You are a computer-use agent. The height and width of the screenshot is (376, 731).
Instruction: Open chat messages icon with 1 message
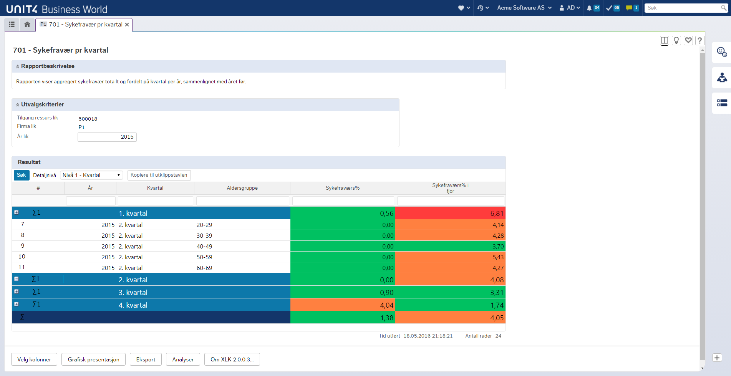click(632, 8)
